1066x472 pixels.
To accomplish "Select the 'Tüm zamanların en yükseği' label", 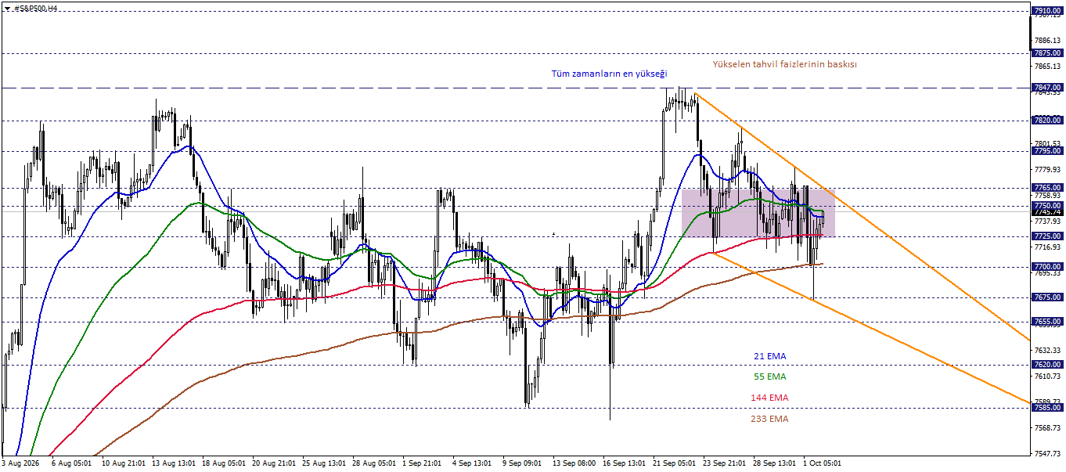I will point(610,74).
